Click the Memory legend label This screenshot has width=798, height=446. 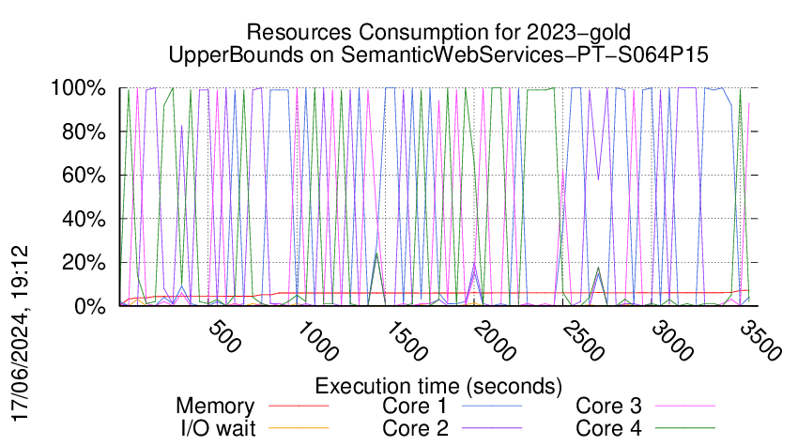[x=215, y=407]
